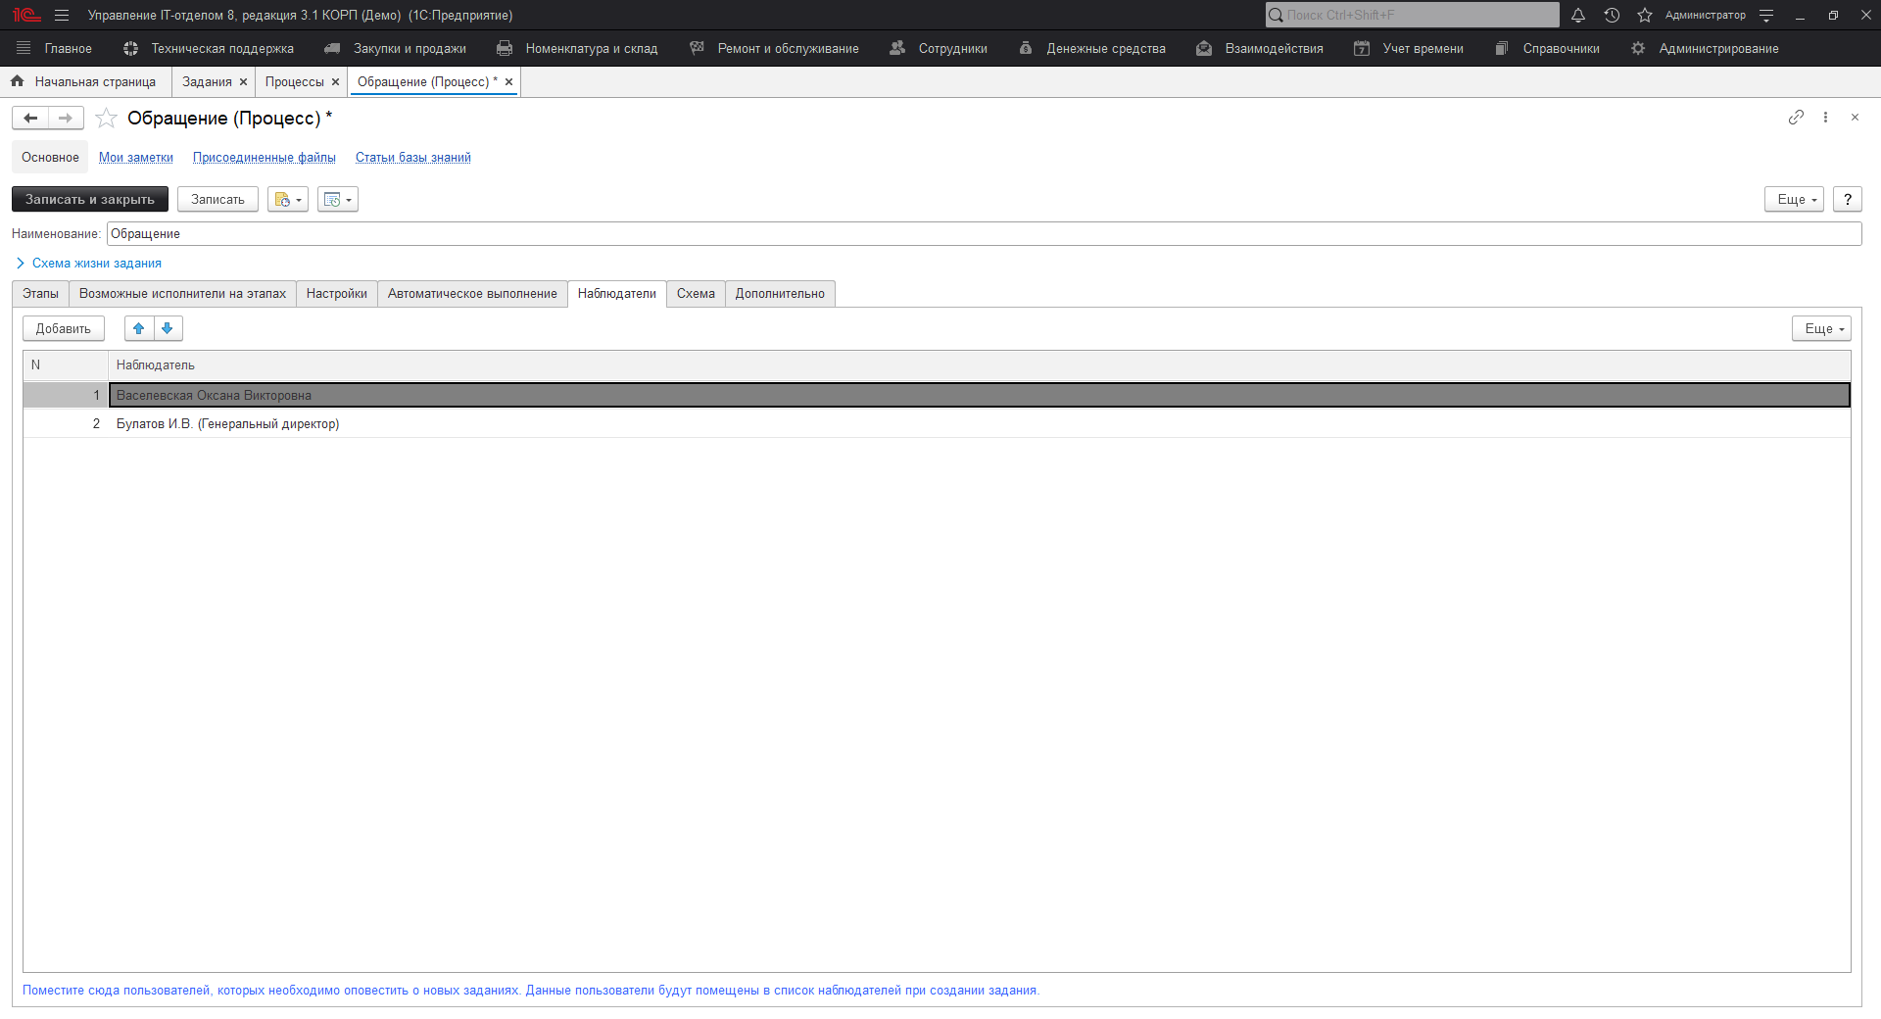Click the navigate forward arrow

pyautogui.click(x=65, y=118)
